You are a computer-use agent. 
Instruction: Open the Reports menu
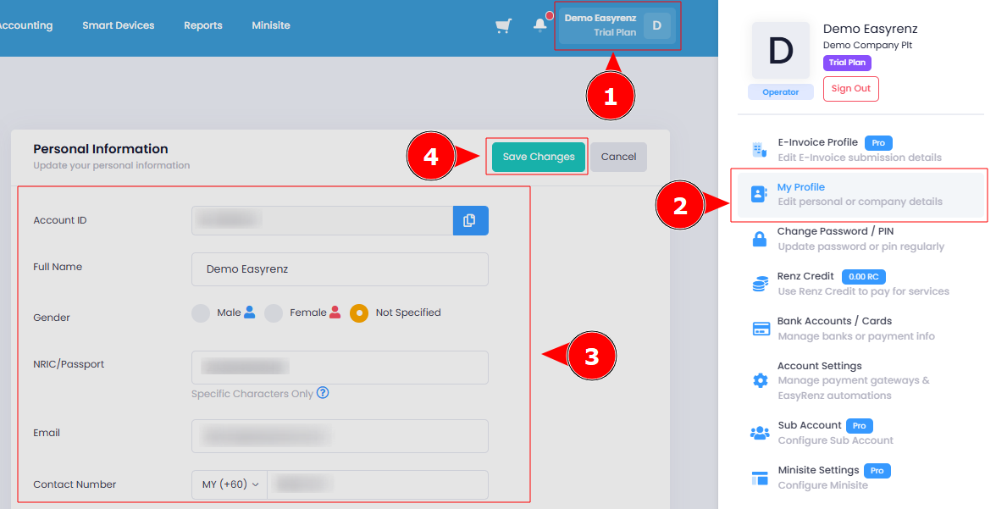point(203,25)
